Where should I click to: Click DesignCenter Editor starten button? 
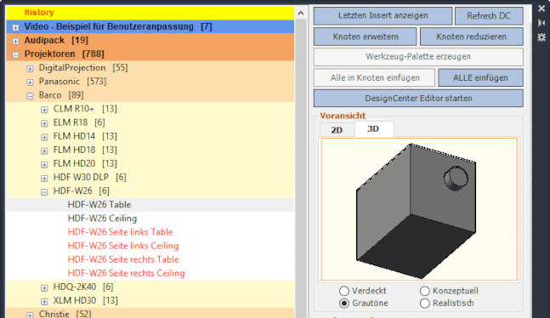[418, 99]
